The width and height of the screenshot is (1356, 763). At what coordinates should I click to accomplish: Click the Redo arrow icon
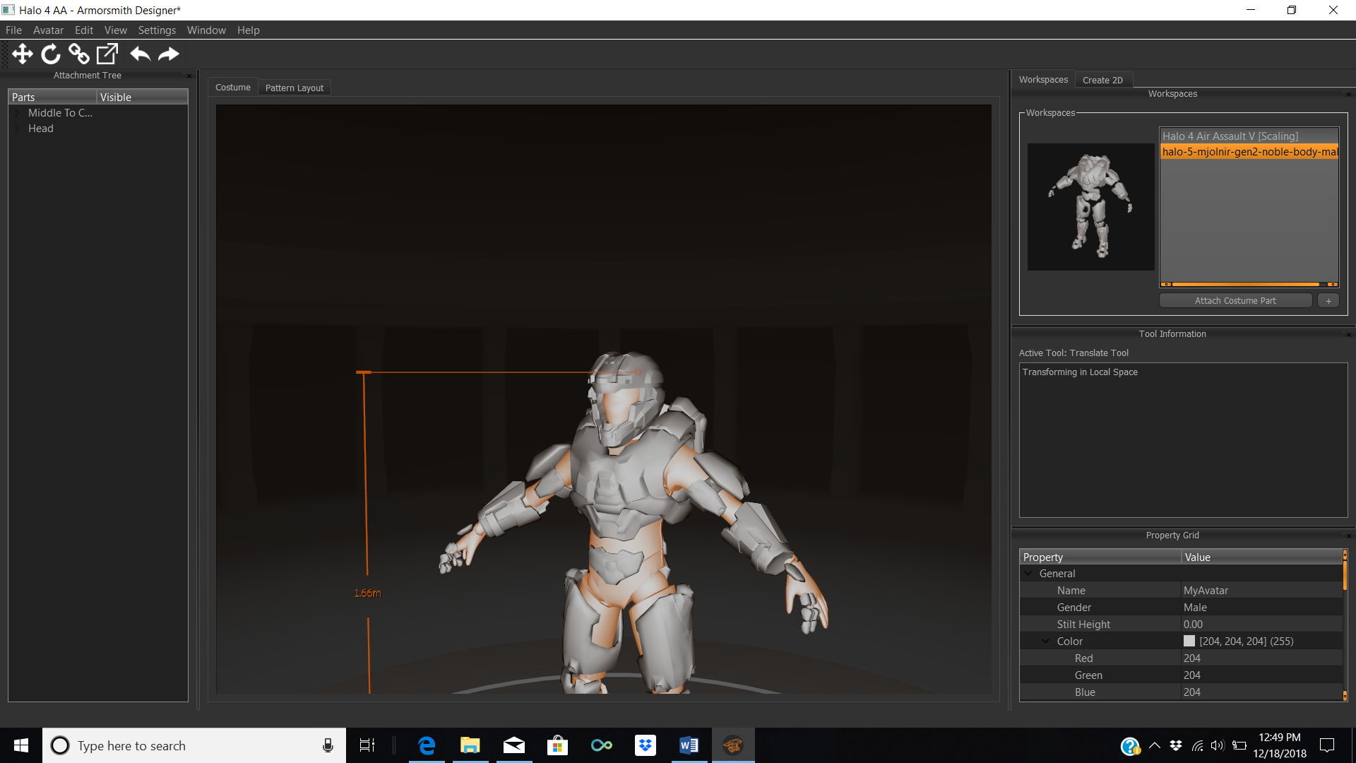(x=169, y=54)
